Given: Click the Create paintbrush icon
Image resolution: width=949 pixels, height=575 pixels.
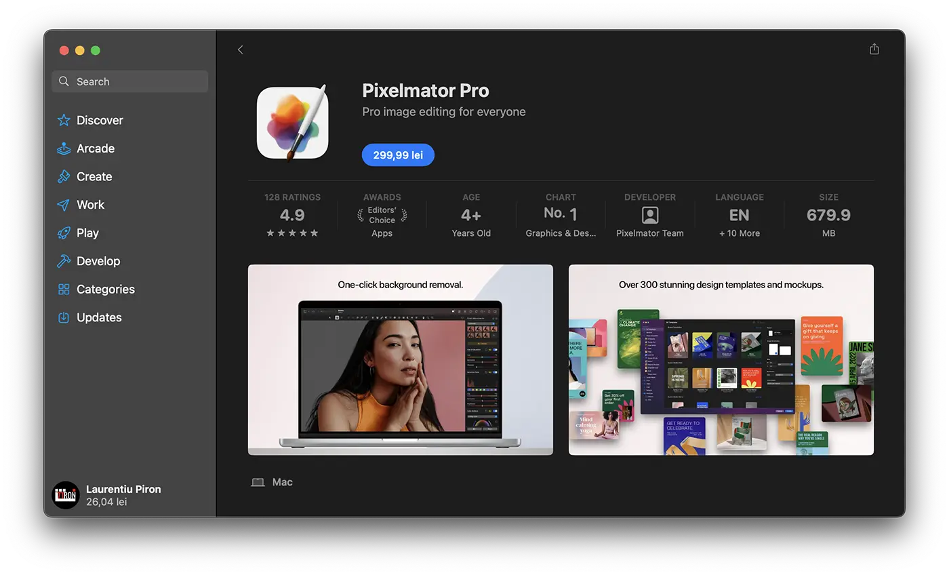Looking at the screenshot, I should [64, 176].
